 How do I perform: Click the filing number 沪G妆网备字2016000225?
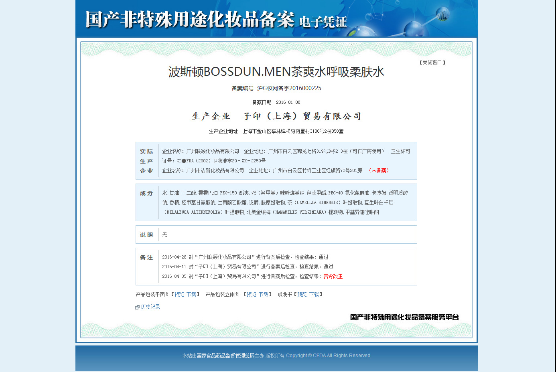point(289,88)
